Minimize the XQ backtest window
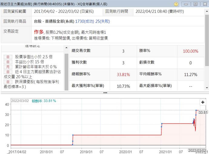Screen dimensions: 209x154 (186, 4)
